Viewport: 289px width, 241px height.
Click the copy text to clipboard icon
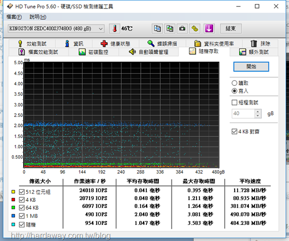coord(157,29)
